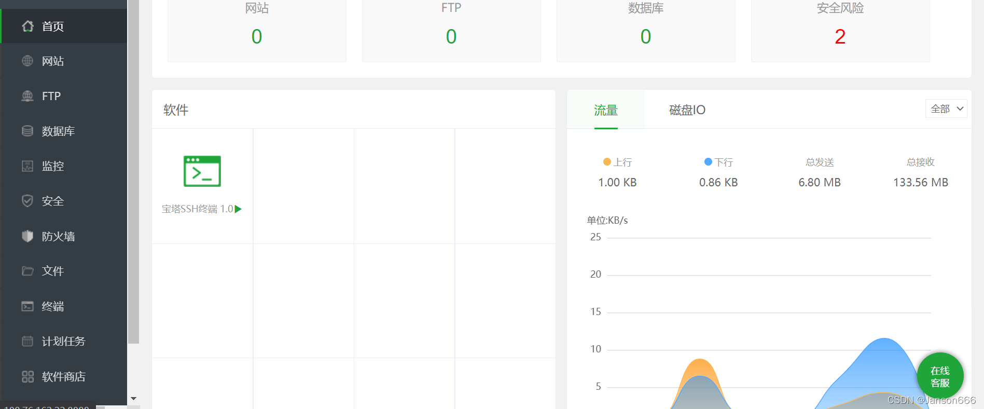Click the 单位:KB/s chart label

coord(607,221)
